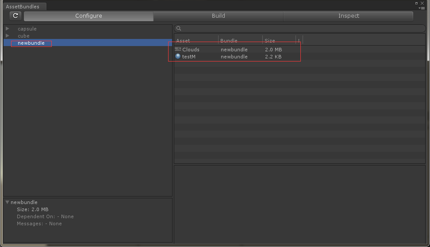
Task: Switch to the Build tab
Action: pyautogui.click(x=218, y=16)
